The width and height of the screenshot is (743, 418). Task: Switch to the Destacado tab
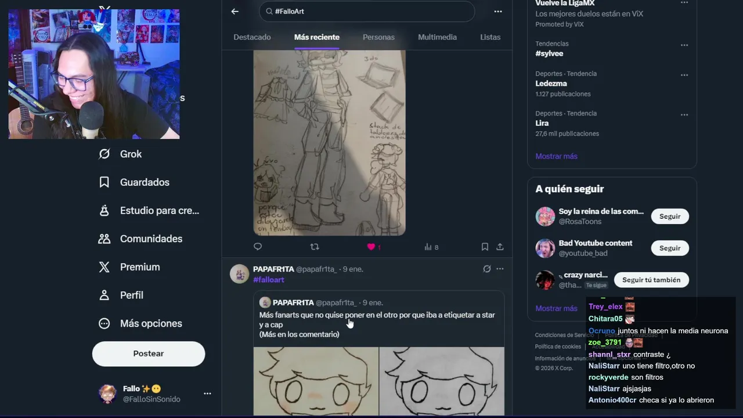pyautogui.click(x=252, y=37)
